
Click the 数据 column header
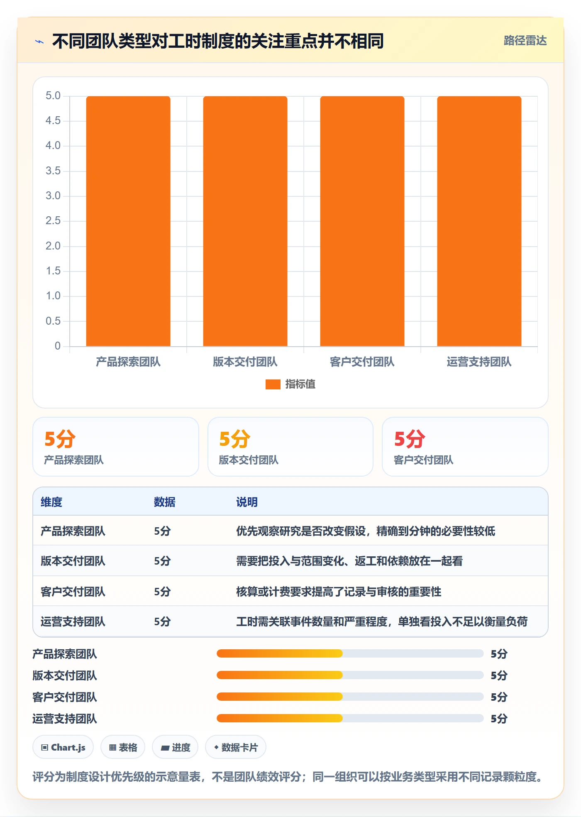[165, 502]
